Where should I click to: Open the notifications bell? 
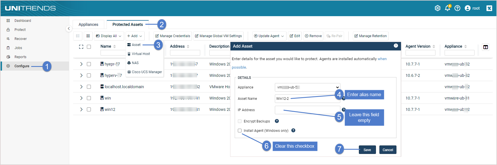point(447,8)
